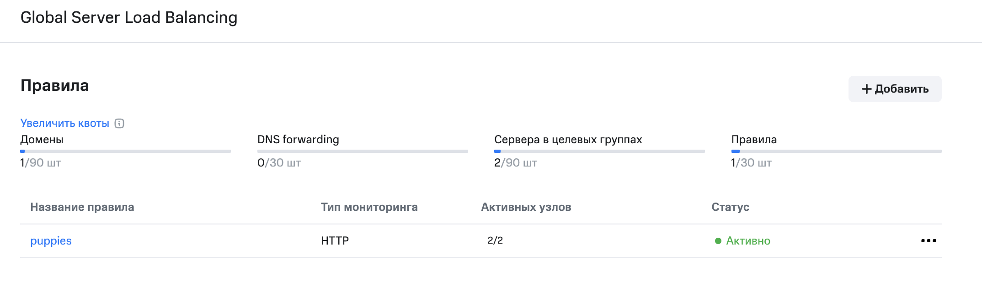Click the 0/30 шт DNS forwarding count

(279, 163)
